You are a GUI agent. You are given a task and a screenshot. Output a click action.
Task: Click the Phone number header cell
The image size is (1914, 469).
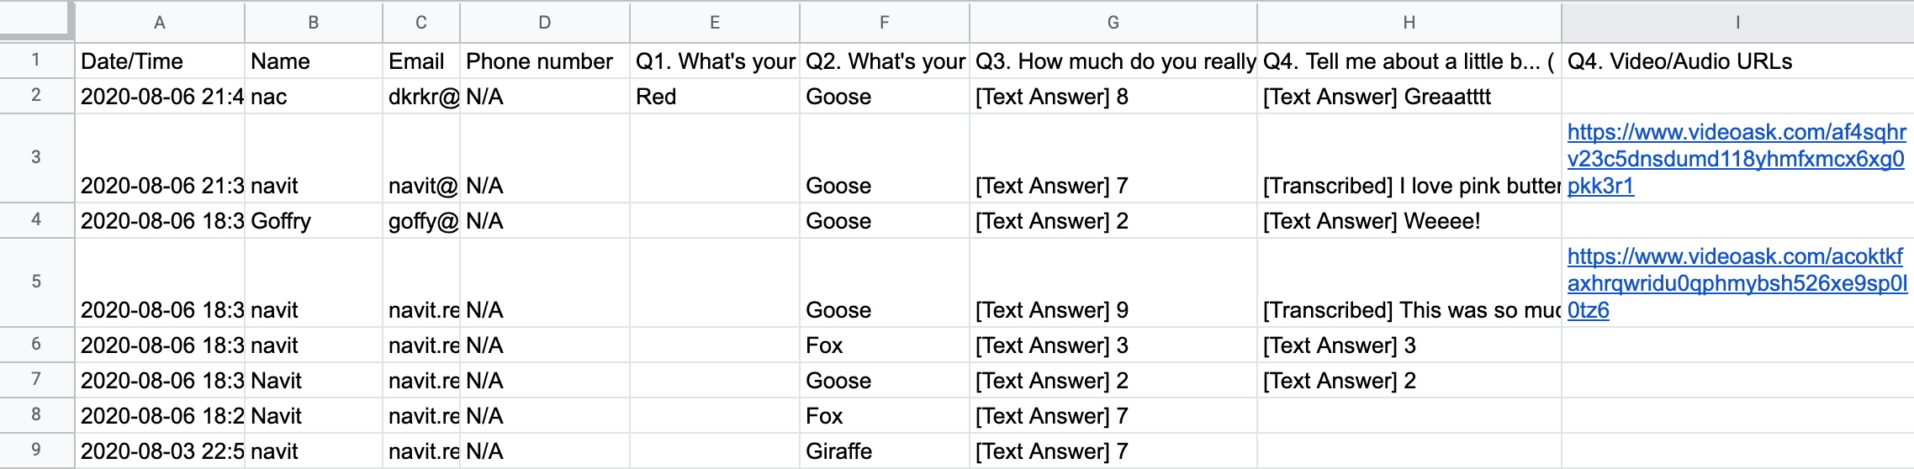tap(545, 61)
